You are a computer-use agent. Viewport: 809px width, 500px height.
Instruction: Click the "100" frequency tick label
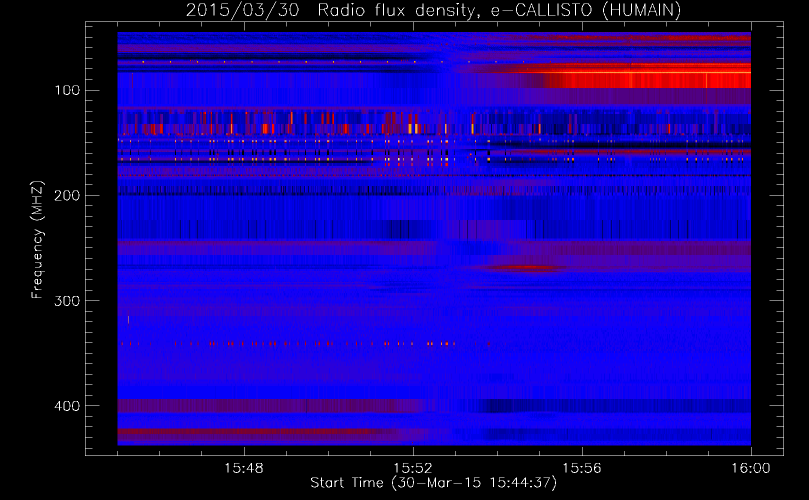coord(67,90)
